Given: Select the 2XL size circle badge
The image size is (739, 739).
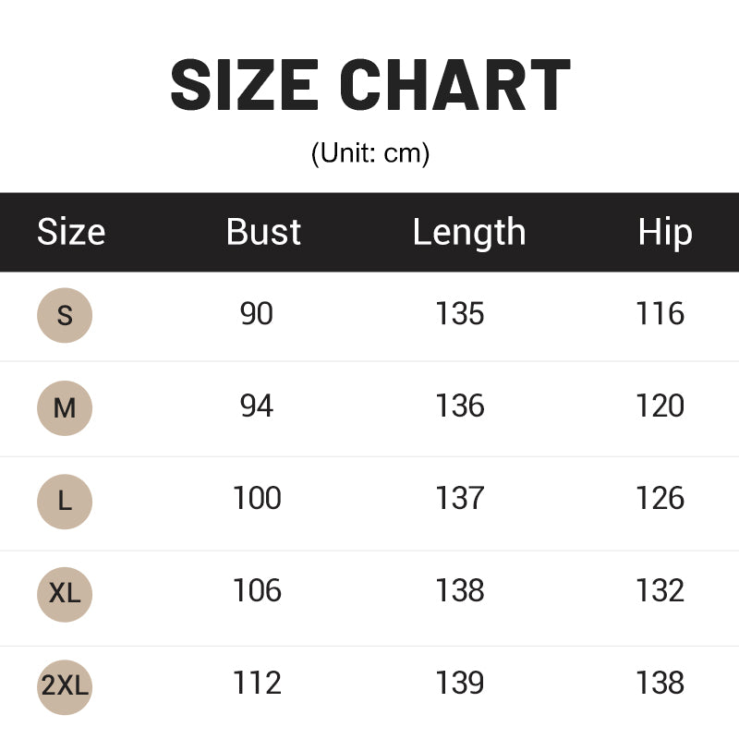Looking at the screenshot, I should click(65, 685).
